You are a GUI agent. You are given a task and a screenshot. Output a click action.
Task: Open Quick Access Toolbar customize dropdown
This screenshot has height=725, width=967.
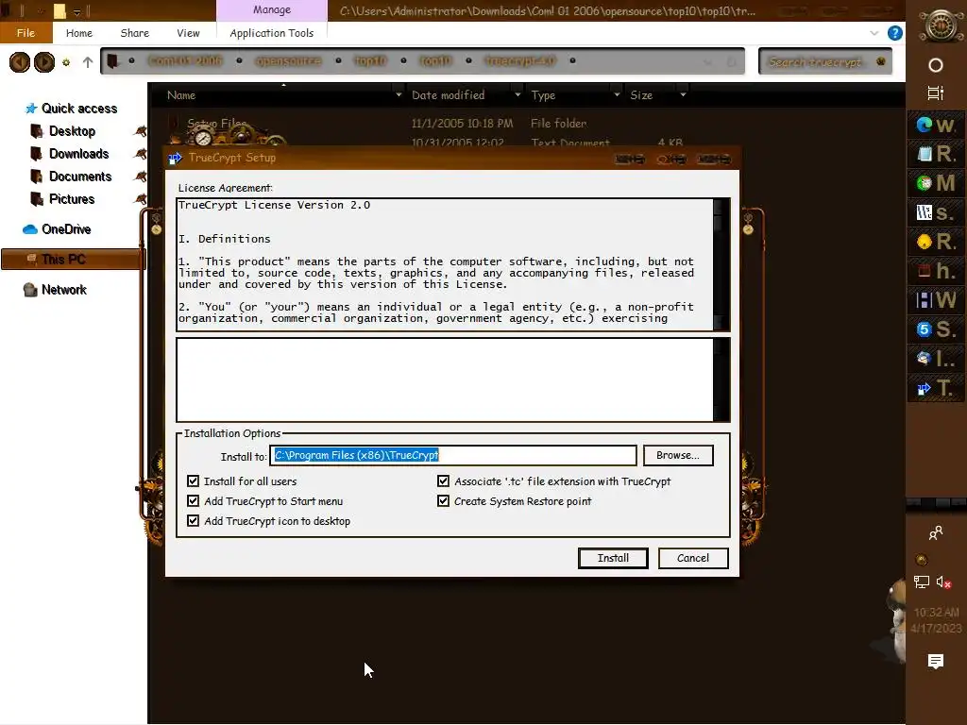coord(76,11)
